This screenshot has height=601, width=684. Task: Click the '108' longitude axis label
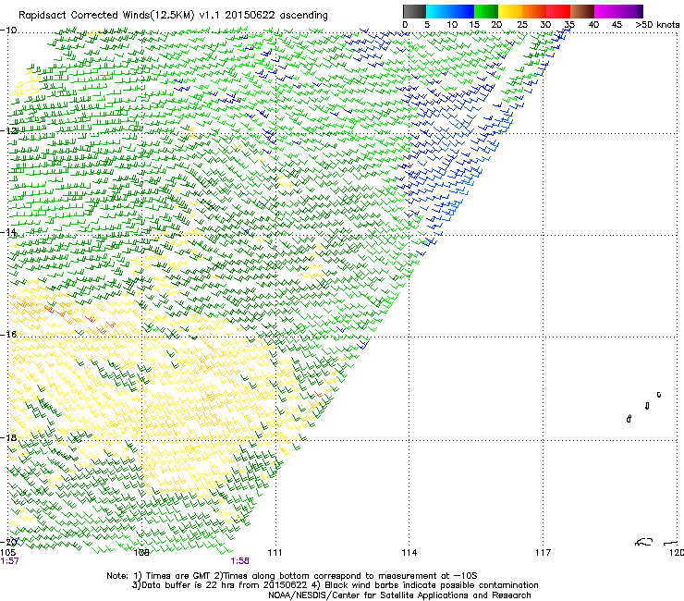(141, 553)
